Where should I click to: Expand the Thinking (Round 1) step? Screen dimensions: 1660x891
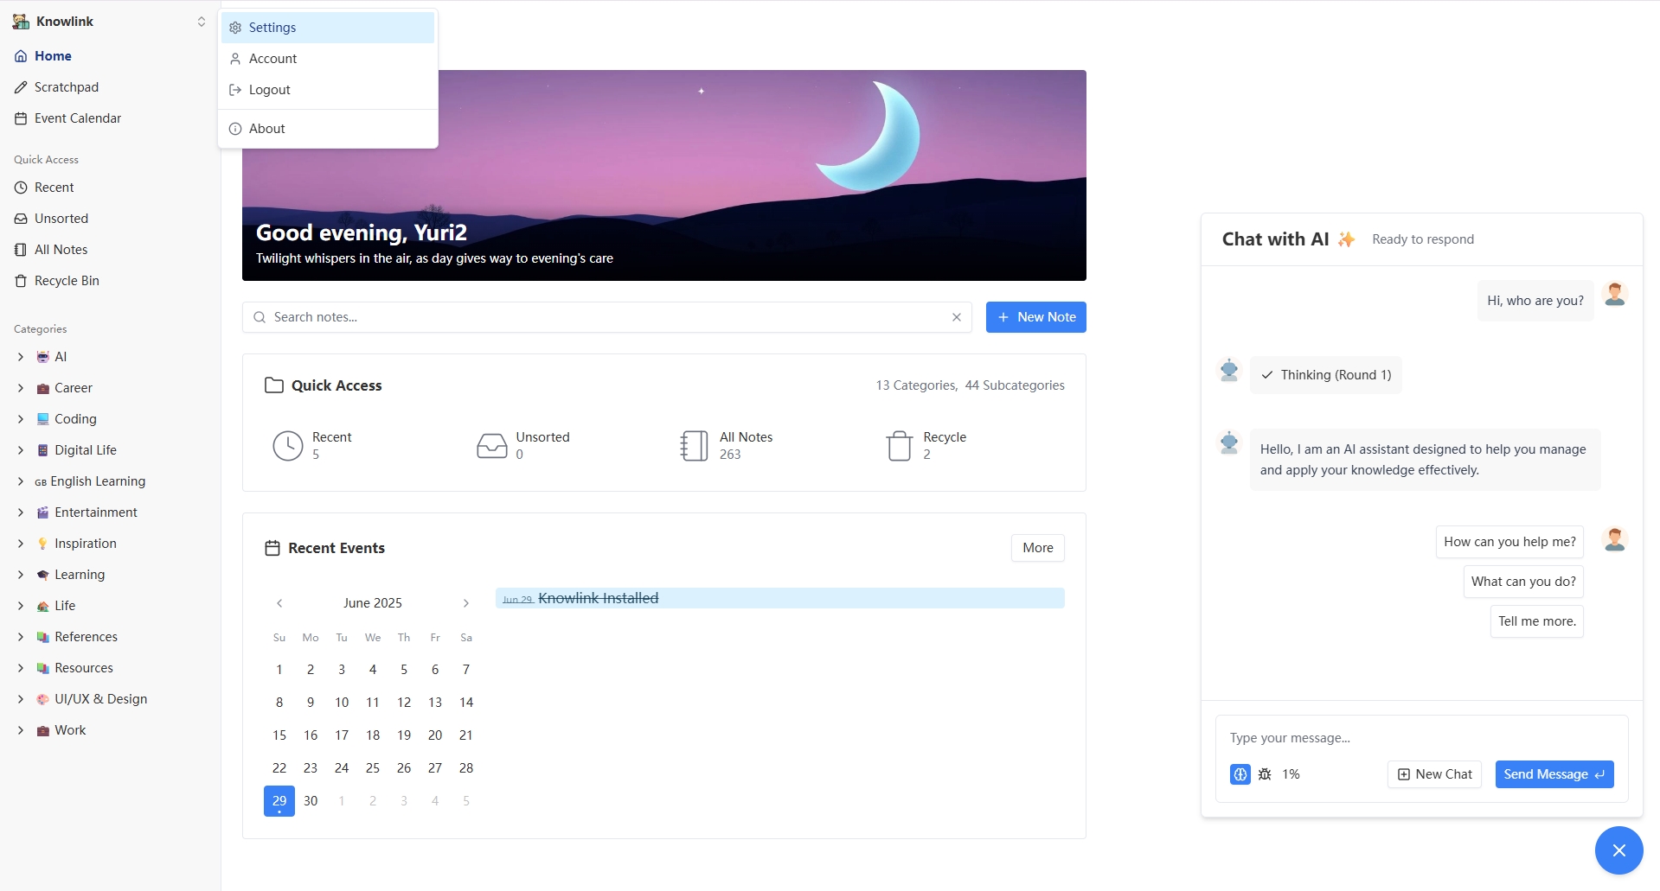tap(1326, 375)
